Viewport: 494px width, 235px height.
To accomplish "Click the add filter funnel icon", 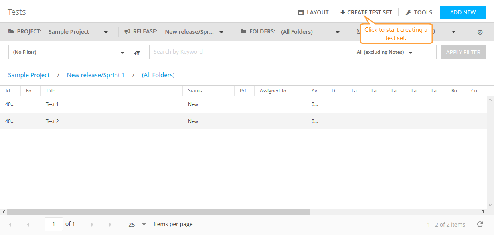I will pyautogui.click(x=137, y=52).
